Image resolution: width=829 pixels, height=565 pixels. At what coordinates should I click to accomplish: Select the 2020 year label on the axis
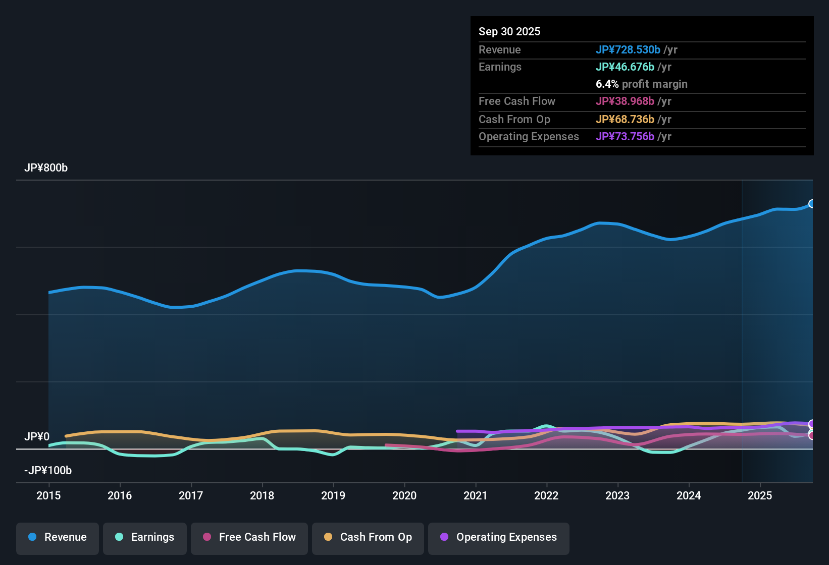click(404, 496)
